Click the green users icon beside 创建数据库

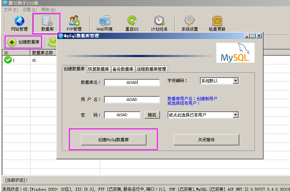click(x=53, y=42)
